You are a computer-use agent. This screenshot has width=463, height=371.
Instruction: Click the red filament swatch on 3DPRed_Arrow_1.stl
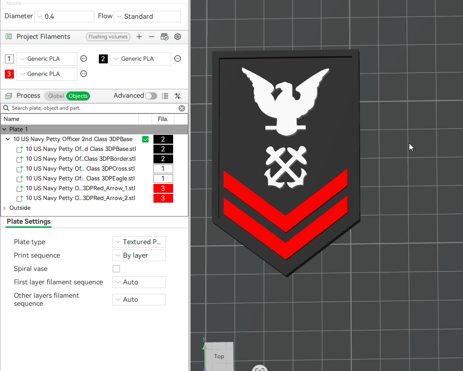click(163, 188)
